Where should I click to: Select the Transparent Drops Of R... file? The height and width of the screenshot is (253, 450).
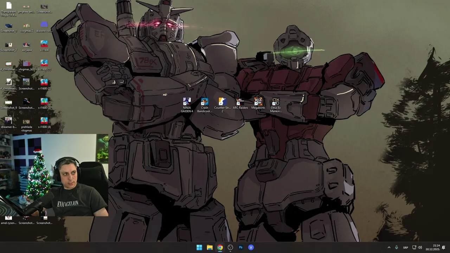point(9,9)
